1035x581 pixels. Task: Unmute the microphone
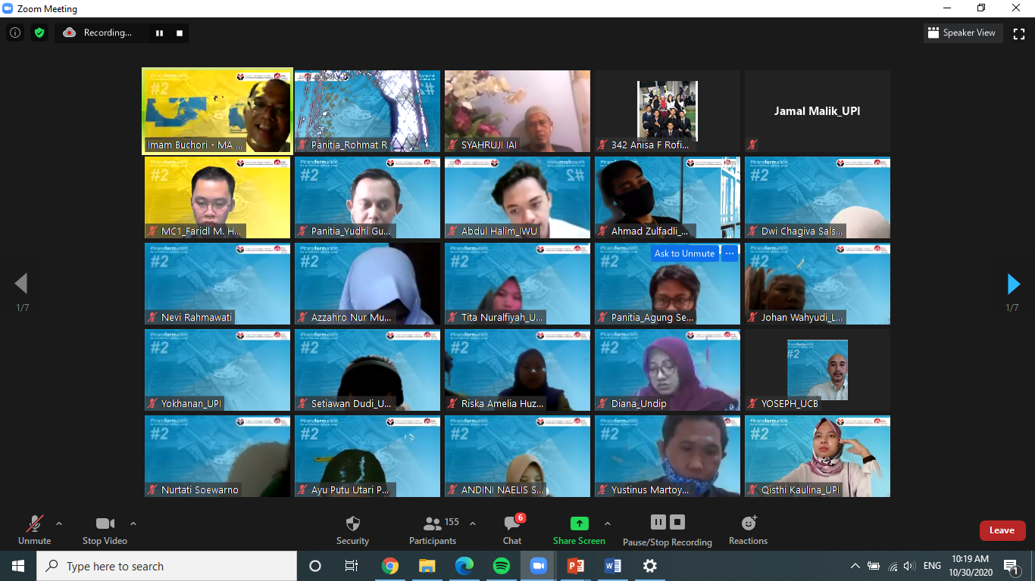pyautogui.click(x=34, y=530)
